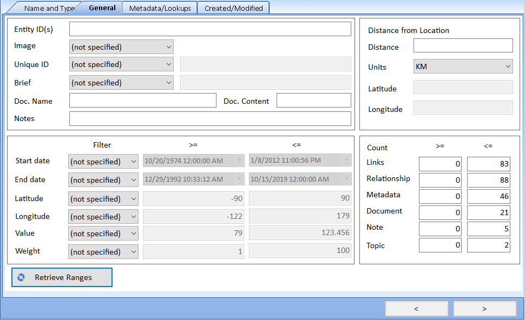
Task: Click the Longitude minimum field showing -122
Action: 194,216
